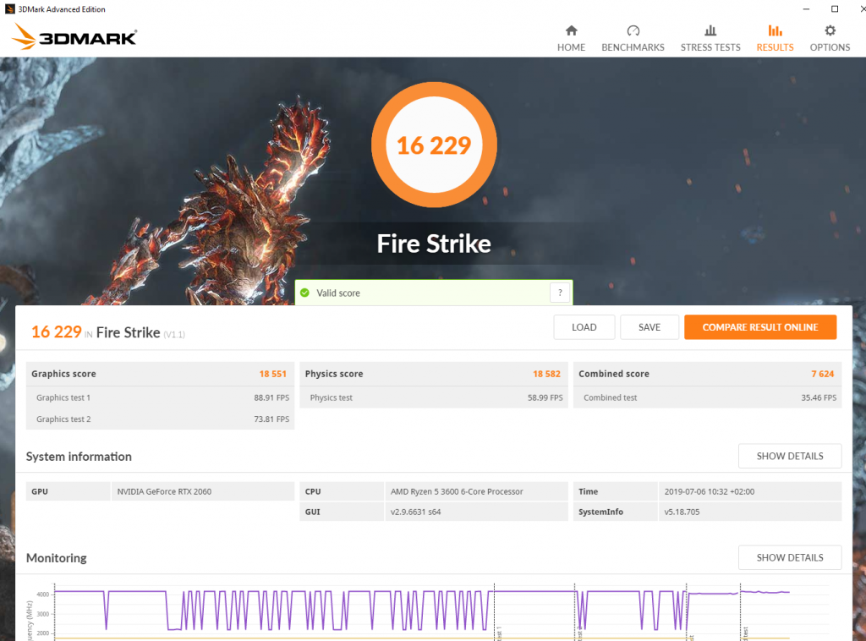Open Benchmarks via the gauge icon

tap(633, 30)
